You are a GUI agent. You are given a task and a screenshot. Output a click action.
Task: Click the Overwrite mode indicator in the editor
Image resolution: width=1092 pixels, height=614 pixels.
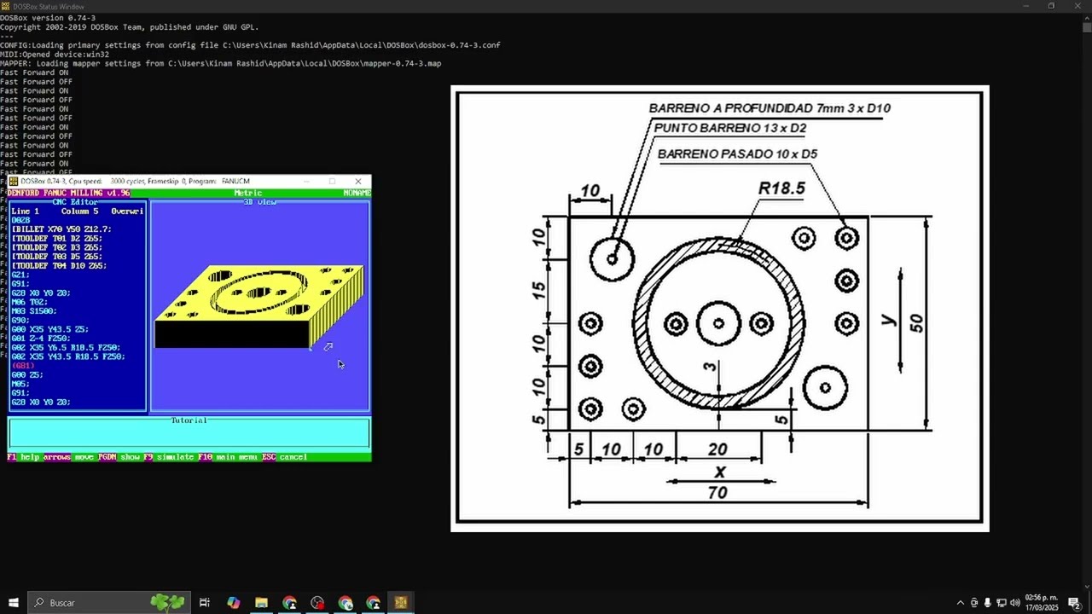click(127, 211)
